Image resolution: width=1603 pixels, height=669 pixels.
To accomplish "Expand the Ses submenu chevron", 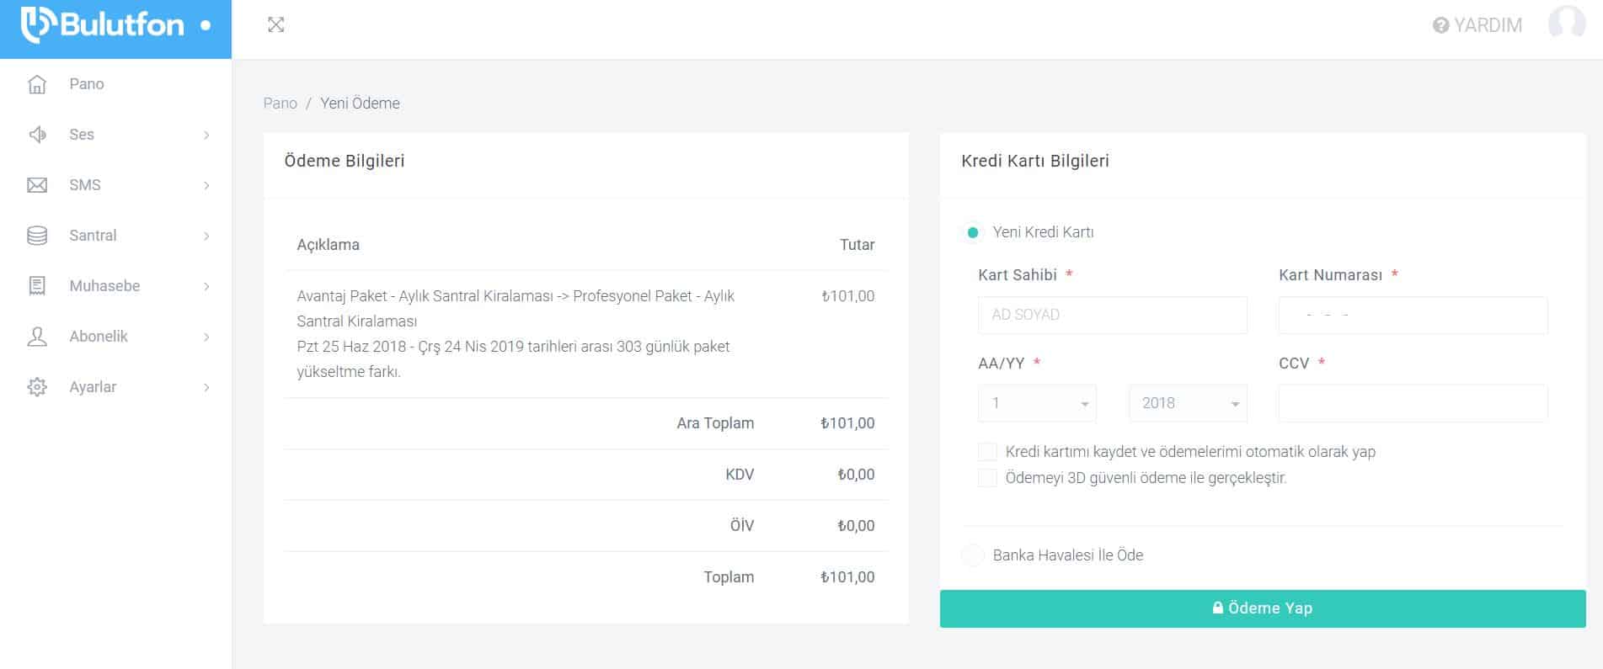I will (206, 135).
